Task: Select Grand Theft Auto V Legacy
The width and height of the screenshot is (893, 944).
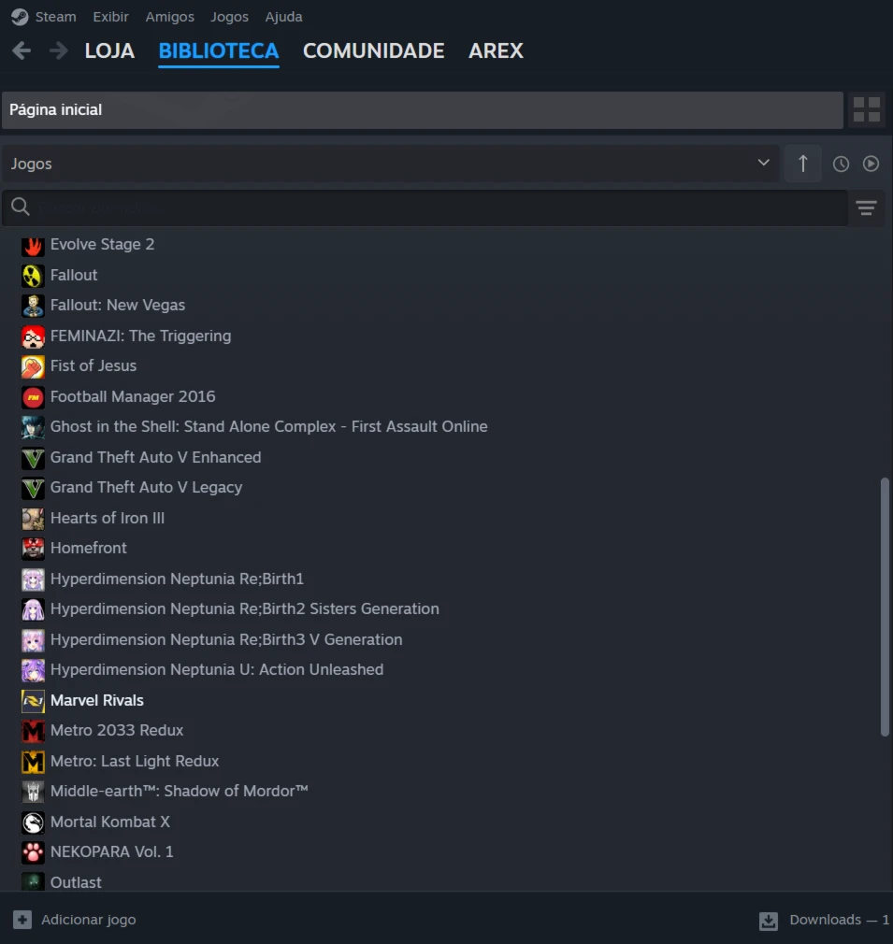Action: (x=146, y=488)
